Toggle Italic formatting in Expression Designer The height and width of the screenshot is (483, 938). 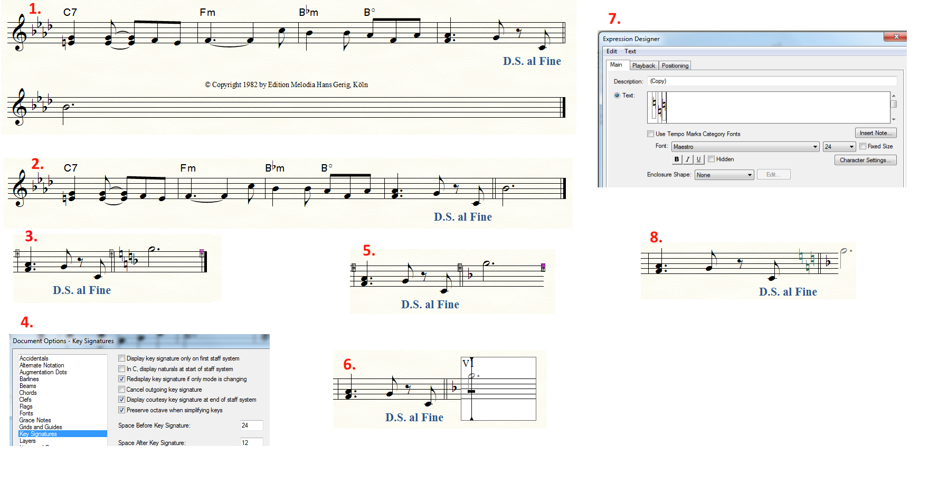[687, 159]
